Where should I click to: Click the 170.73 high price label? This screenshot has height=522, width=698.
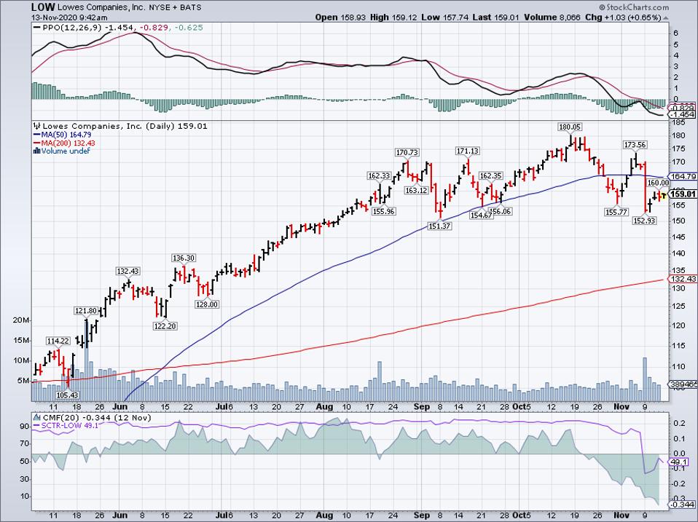(x=407, y=152)
